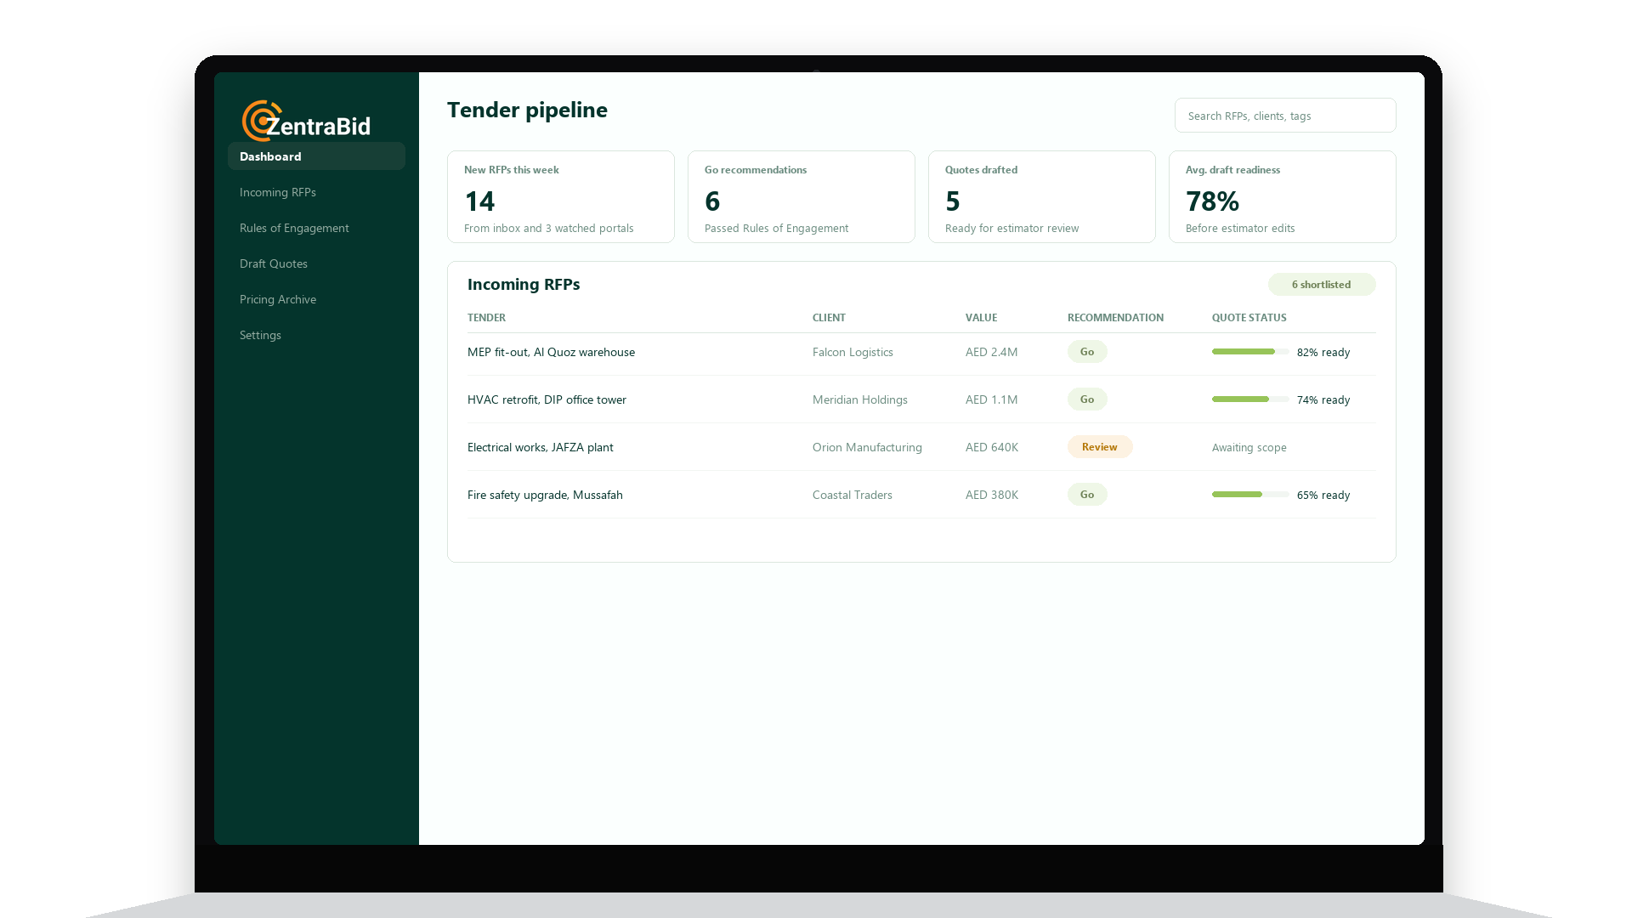This screenshot has height=918, width=1632.
Task: Open HVAC retrofit, DIP office tower tender
Action: click(x=547, y=399)
